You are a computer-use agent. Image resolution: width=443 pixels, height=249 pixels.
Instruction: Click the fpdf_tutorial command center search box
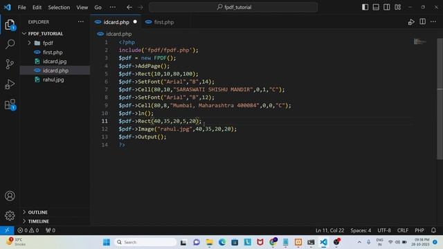point(233,7)
